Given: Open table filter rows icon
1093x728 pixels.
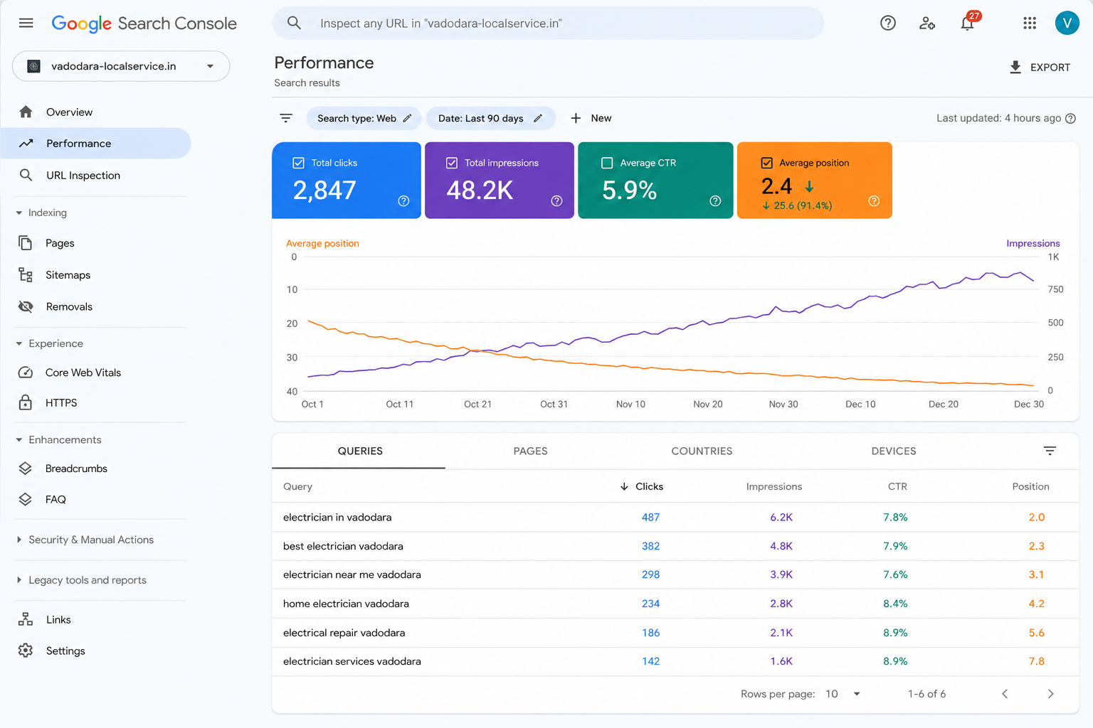Looking at the screenshot, I should click(1050, 451).
